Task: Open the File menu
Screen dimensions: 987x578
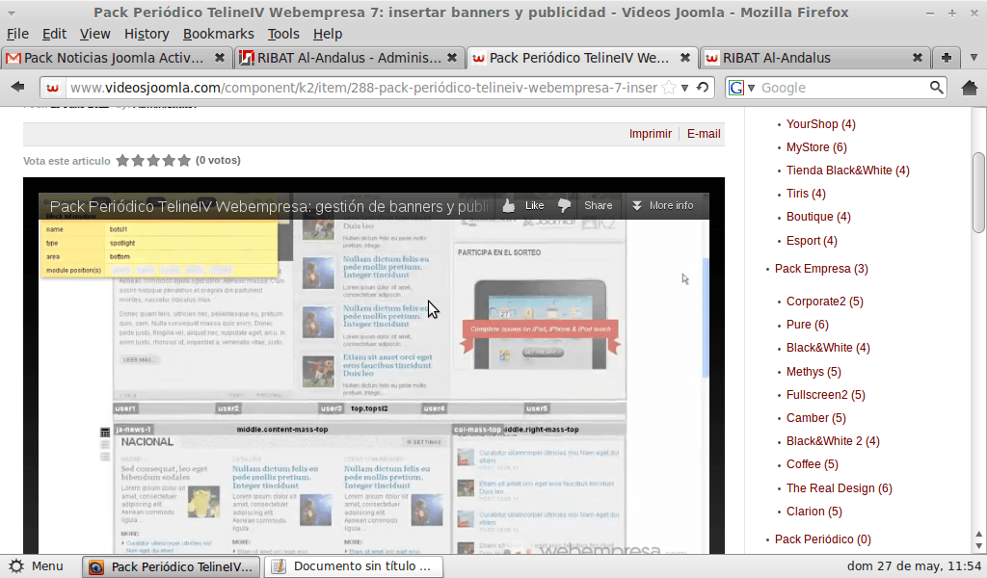Action: pyautogui.click(x=17, y=34)
